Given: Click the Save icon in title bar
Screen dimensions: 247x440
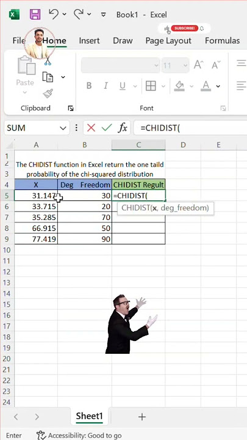Looking at the screenshot, I should click(x=35, y=14).
